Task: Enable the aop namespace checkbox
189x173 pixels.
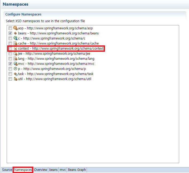Action: pyautogui.click(x=10, y=28)
